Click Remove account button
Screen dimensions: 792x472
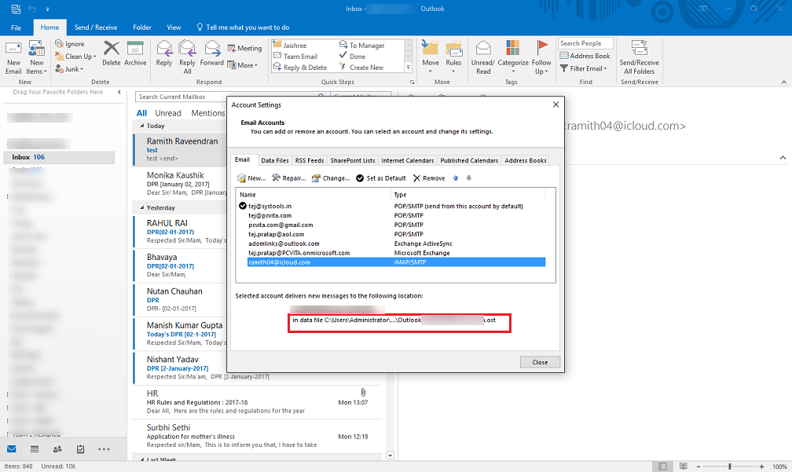[x=429, y=178]
